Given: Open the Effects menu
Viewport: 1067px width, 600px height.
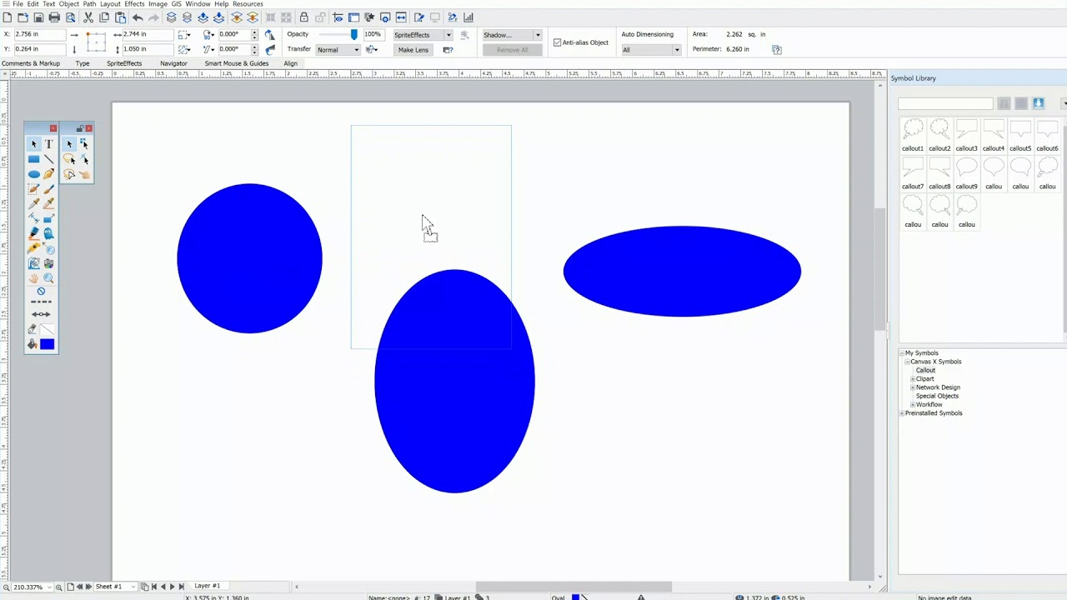Looking at the screenshot, I should [134, 4].
